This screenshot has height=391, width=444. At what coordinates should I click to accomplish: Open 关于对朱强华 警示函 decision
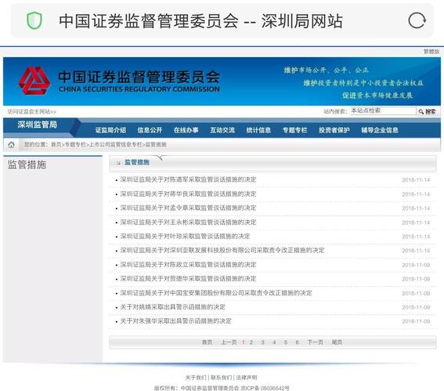pos(176,321)
